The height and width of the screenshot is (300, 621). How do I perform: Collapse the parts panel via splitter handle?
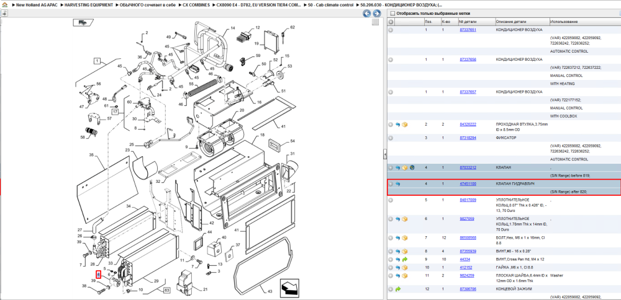(x=384, y=154)
